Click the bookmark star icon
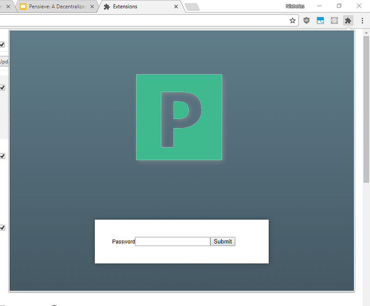The width and height of the screenshot is (370, 306). (292, 21)
